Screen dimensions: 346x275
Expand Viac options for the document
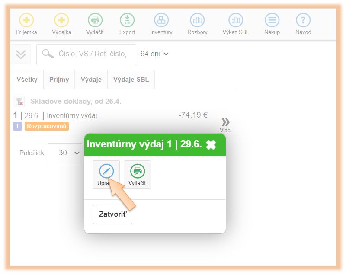[225, 124]
